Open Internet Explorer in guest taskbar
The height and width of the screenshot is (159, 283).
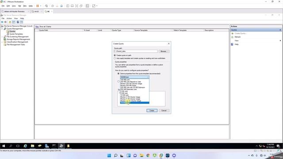(x=25, y=146)
